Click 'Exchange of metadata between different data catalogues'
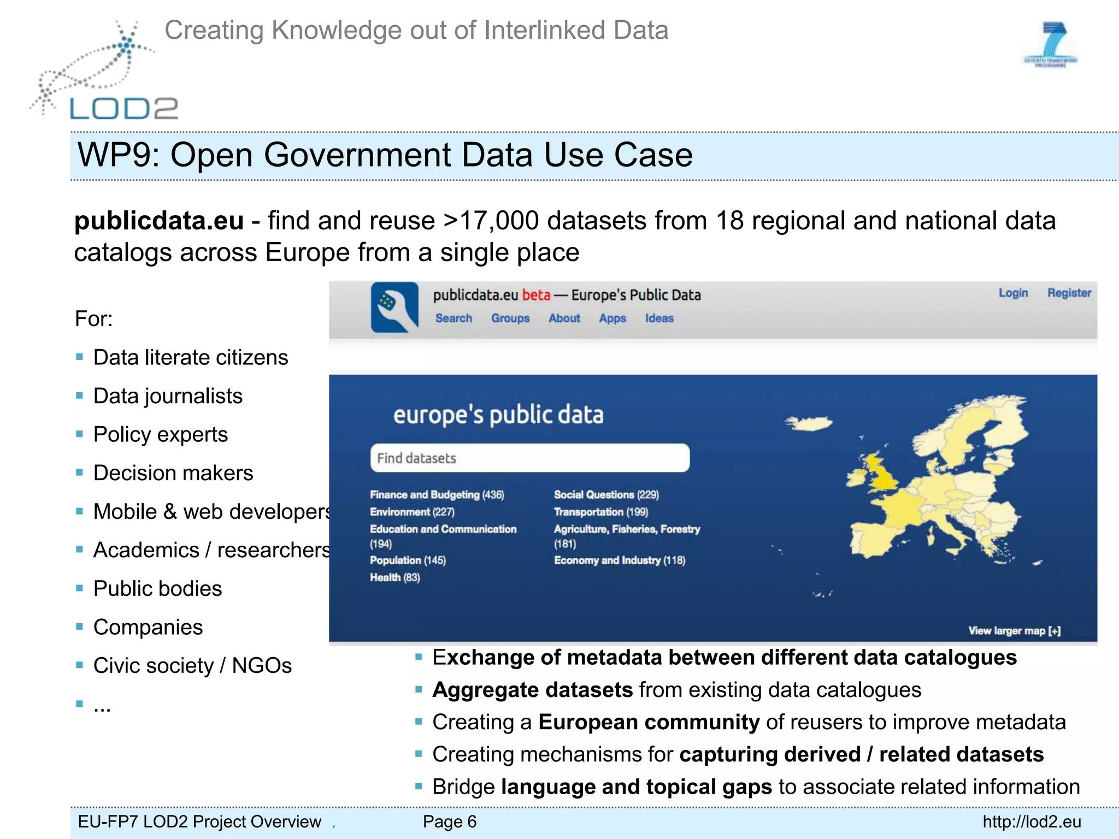The width and height of the screenshot is (1119, 839). click(725, 658)
